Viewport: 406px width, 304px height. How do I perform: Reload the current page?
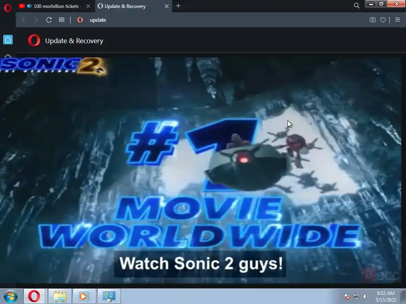coord(49,20)
